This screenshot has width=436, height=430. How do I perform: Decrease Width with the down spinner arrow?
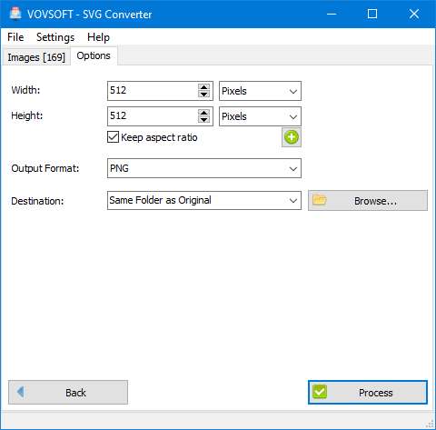coord(203,95)
